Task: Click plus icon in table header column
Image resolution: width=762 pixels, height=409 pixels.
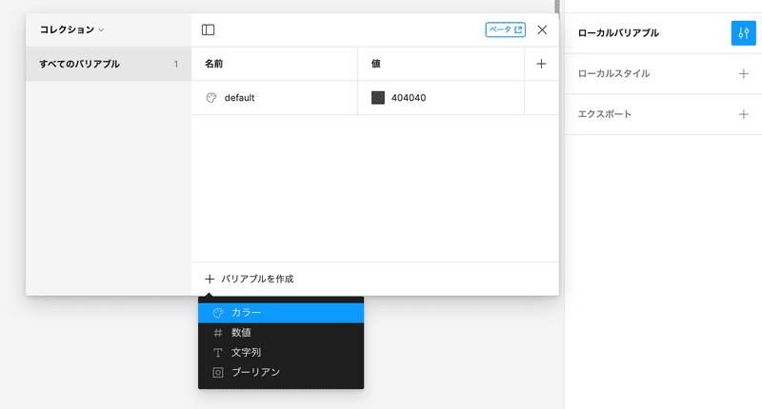Action: pos(541,64)
